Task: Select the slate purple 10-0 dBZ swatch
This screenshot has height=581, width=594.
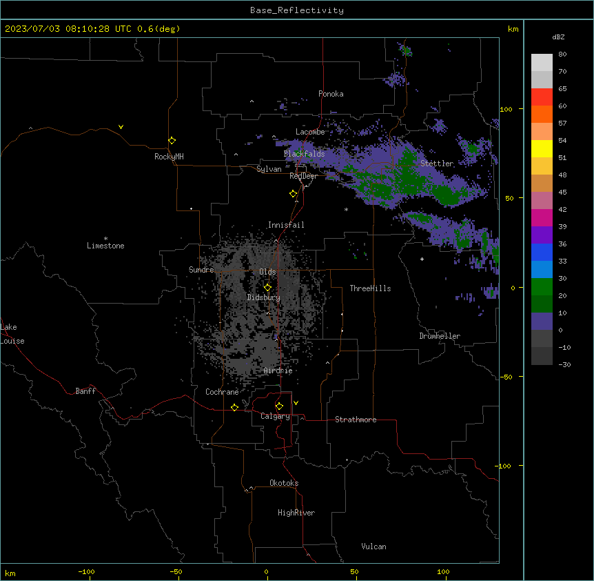Action: pos(542,322)
